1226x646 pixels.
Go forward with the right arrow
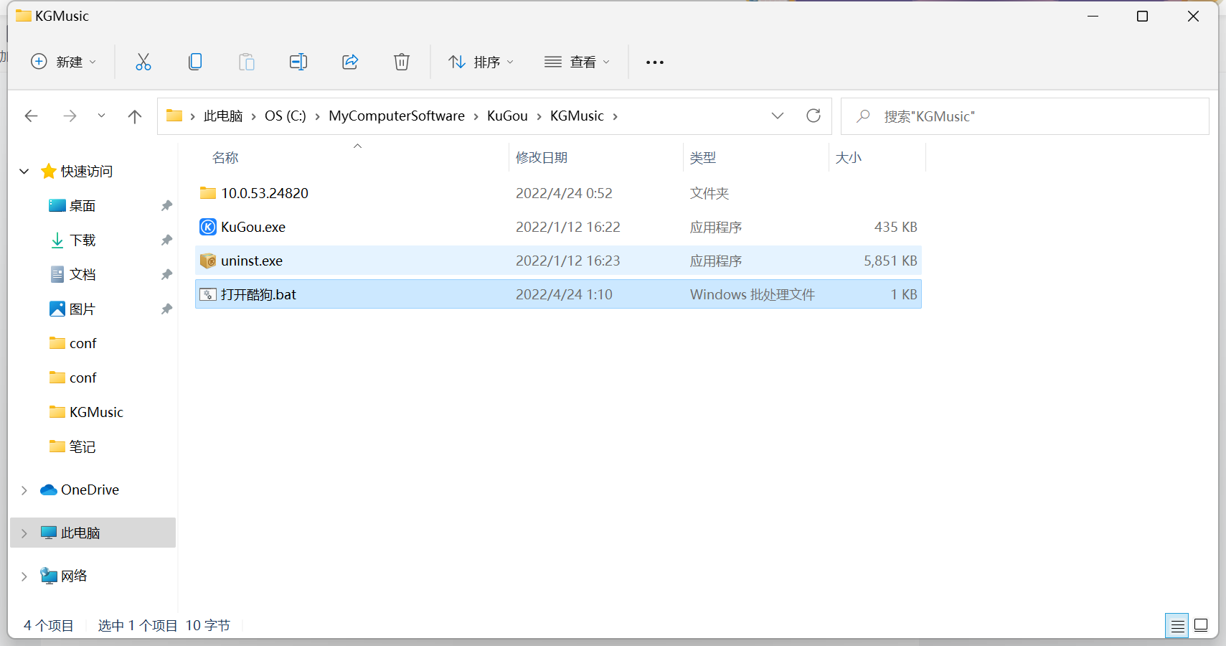pos(70,116)
